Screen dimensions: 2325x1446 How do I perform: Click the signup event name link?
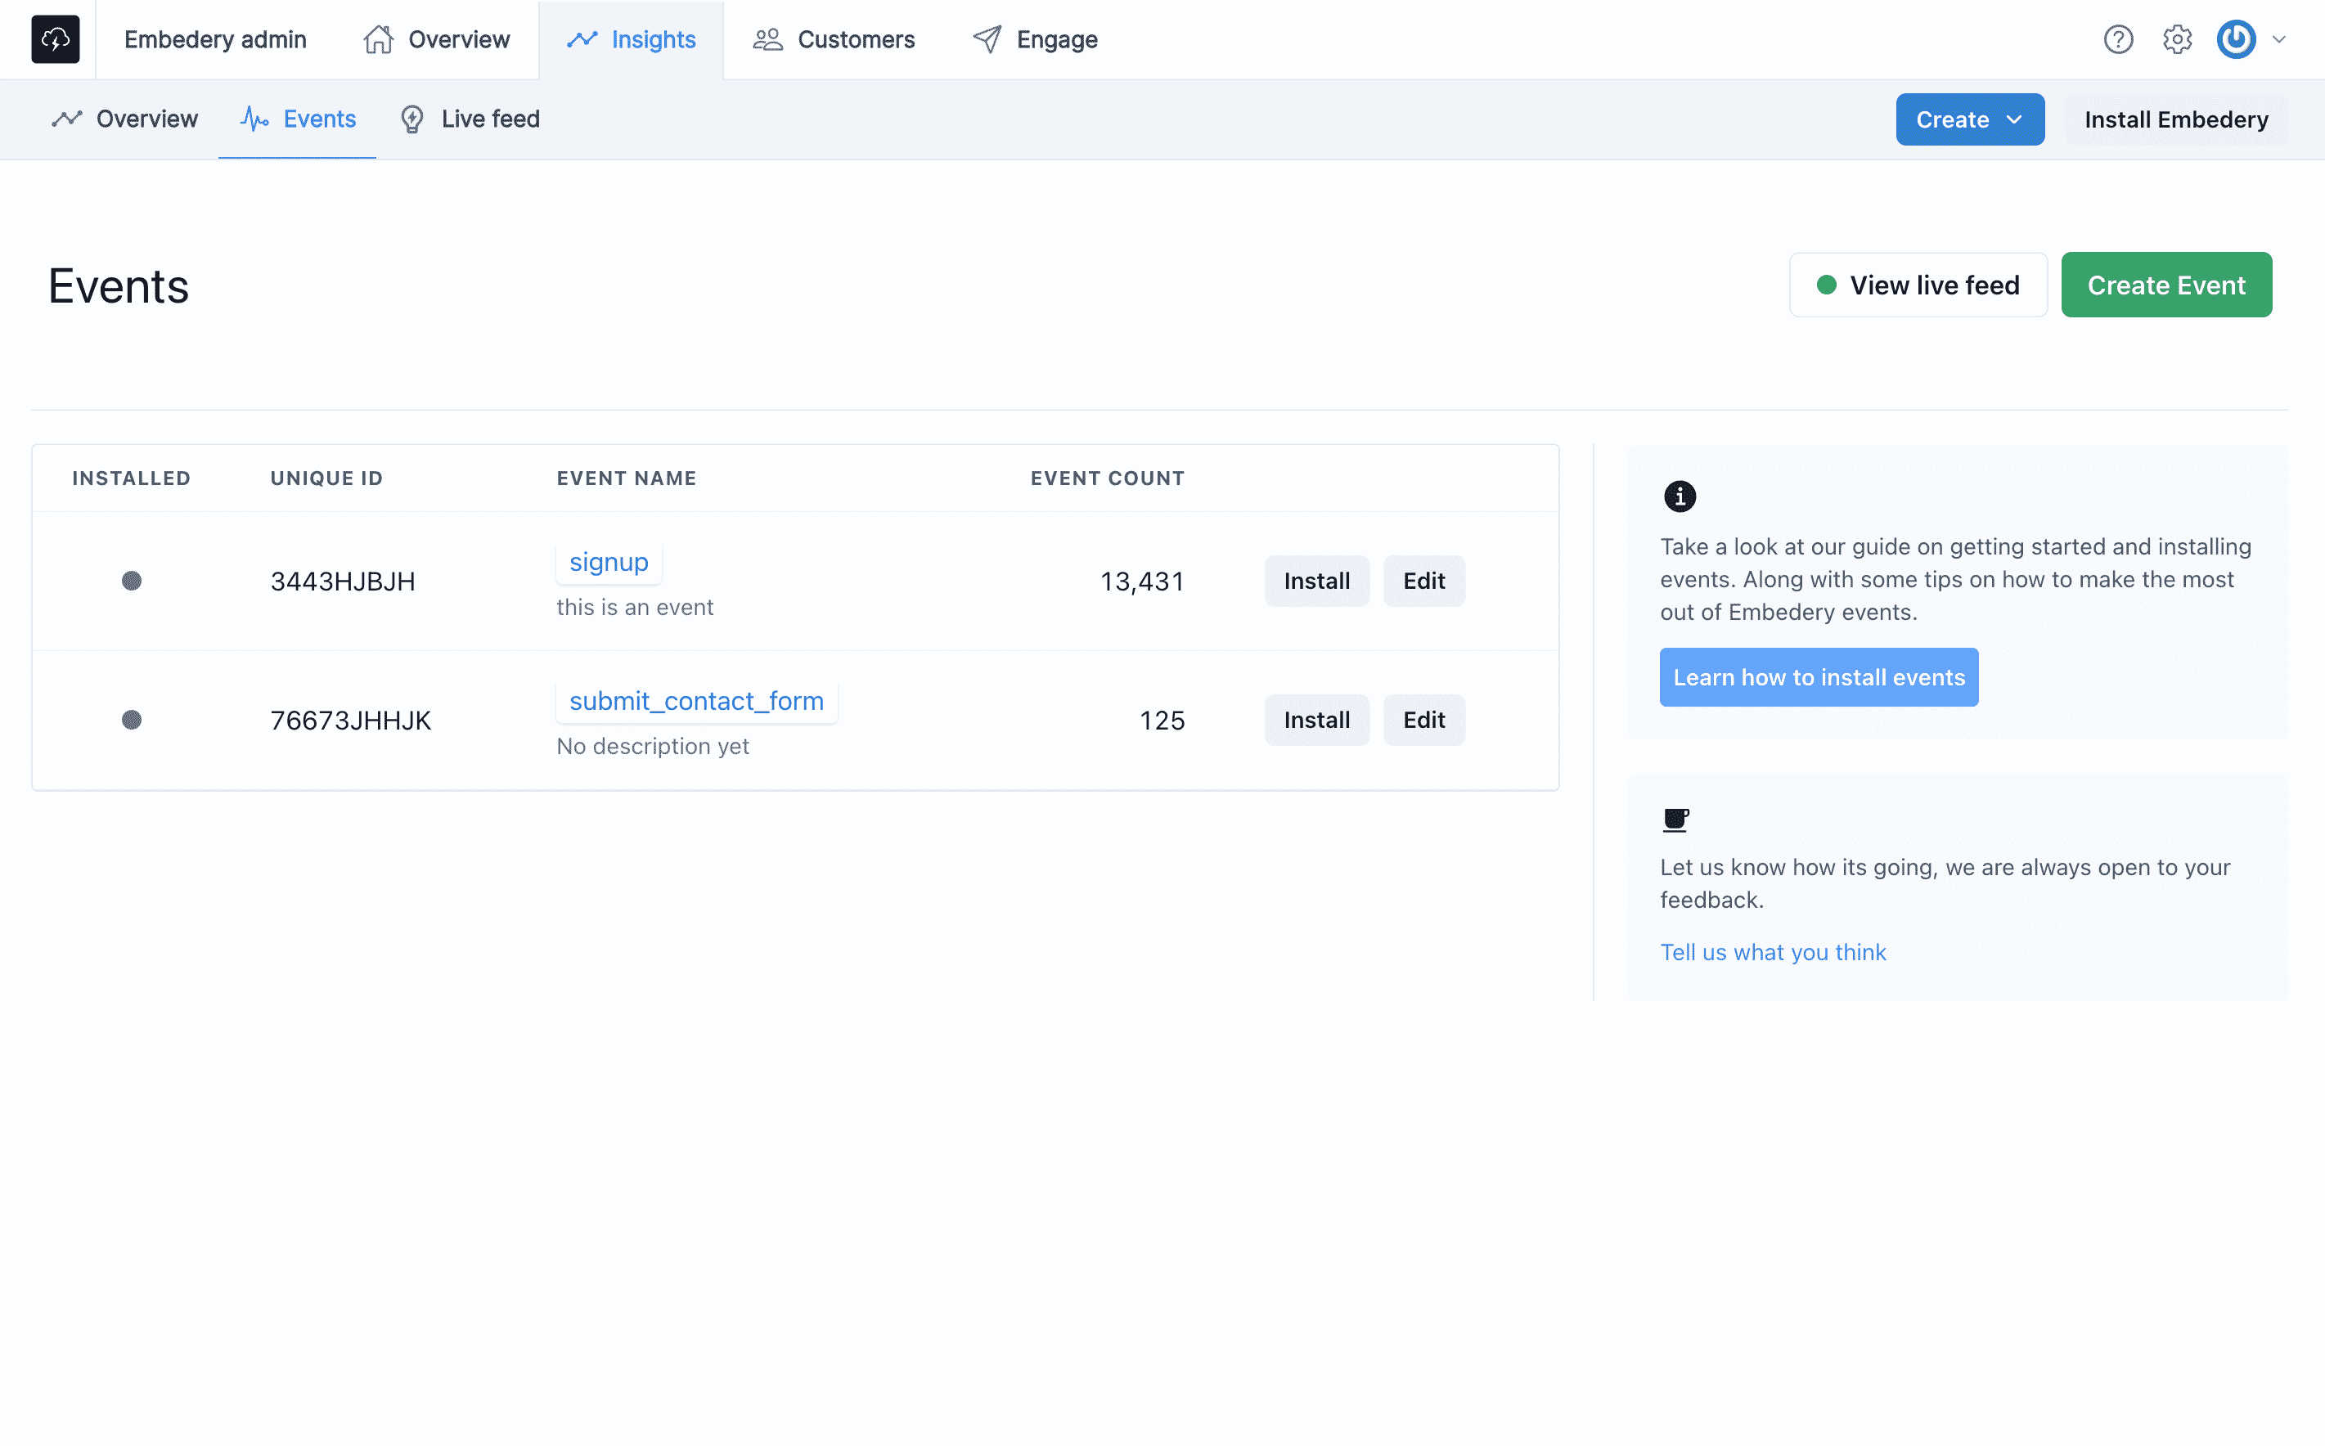point(609,561)
